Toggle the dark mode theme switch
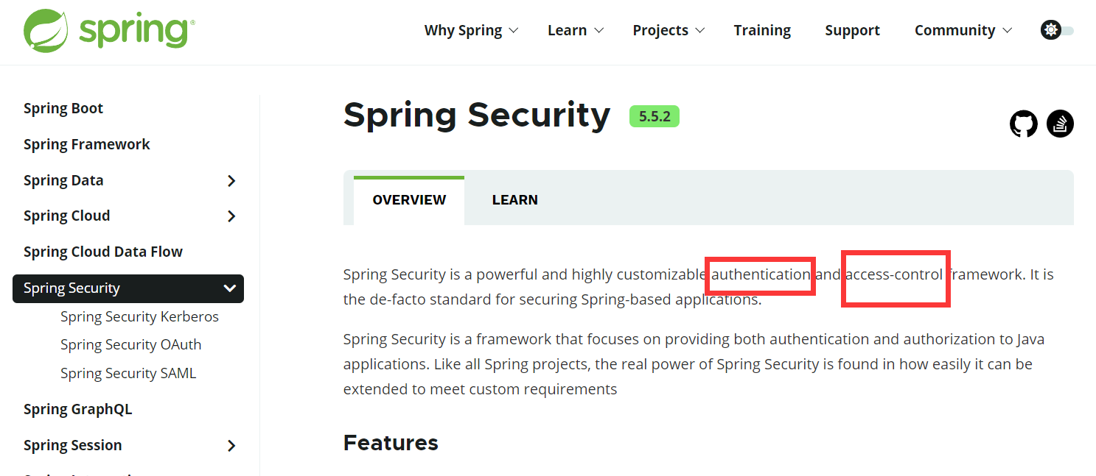This screenshot has height=476, width=1096. point(1057,30)
